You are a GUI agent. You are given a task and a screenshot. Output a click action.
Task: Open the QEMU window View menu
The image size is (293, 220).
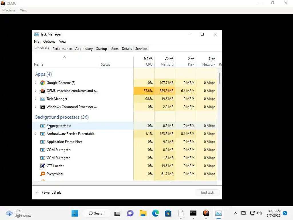tap(23, 10)
